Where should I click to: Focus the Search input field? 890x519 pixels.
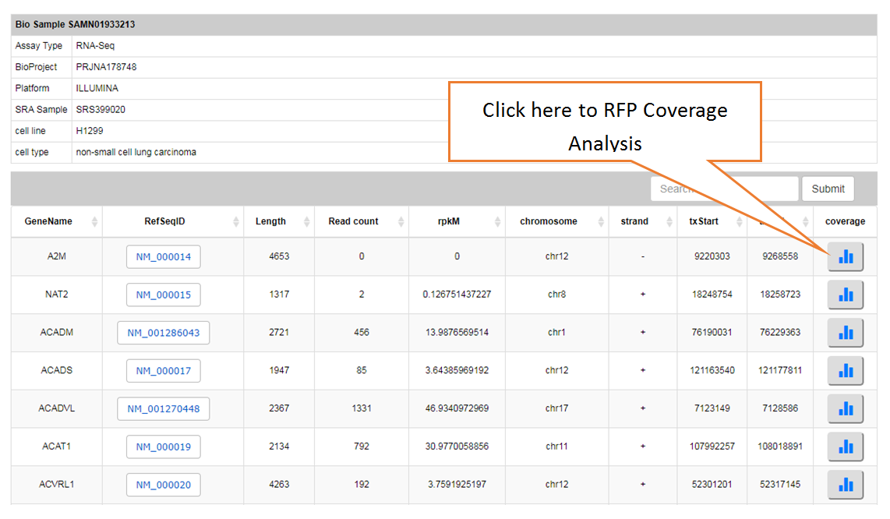[x=724, y=189]
